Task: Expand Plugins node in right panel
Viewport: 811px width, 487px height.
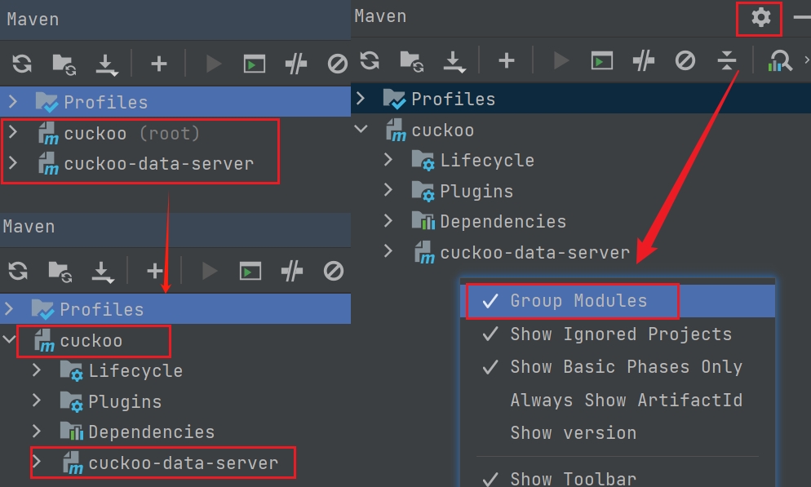Action: click(x=388, y=190)
